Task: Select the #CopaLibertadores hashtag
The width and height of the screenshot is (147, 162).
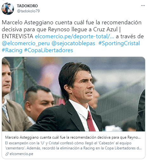Action: point(49,50)
